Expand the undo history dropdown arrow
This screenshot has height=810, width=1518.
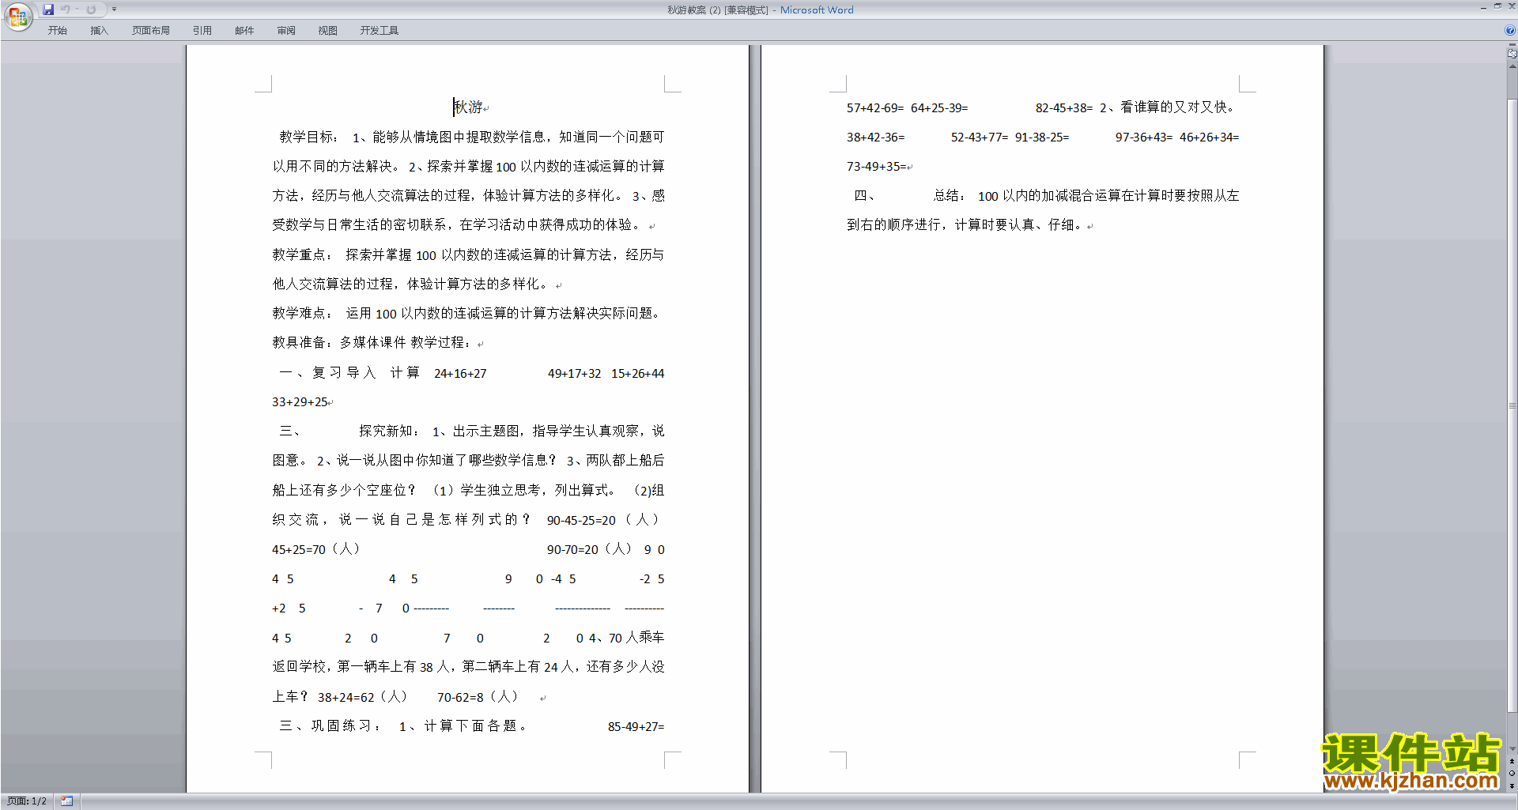[77, 9]
